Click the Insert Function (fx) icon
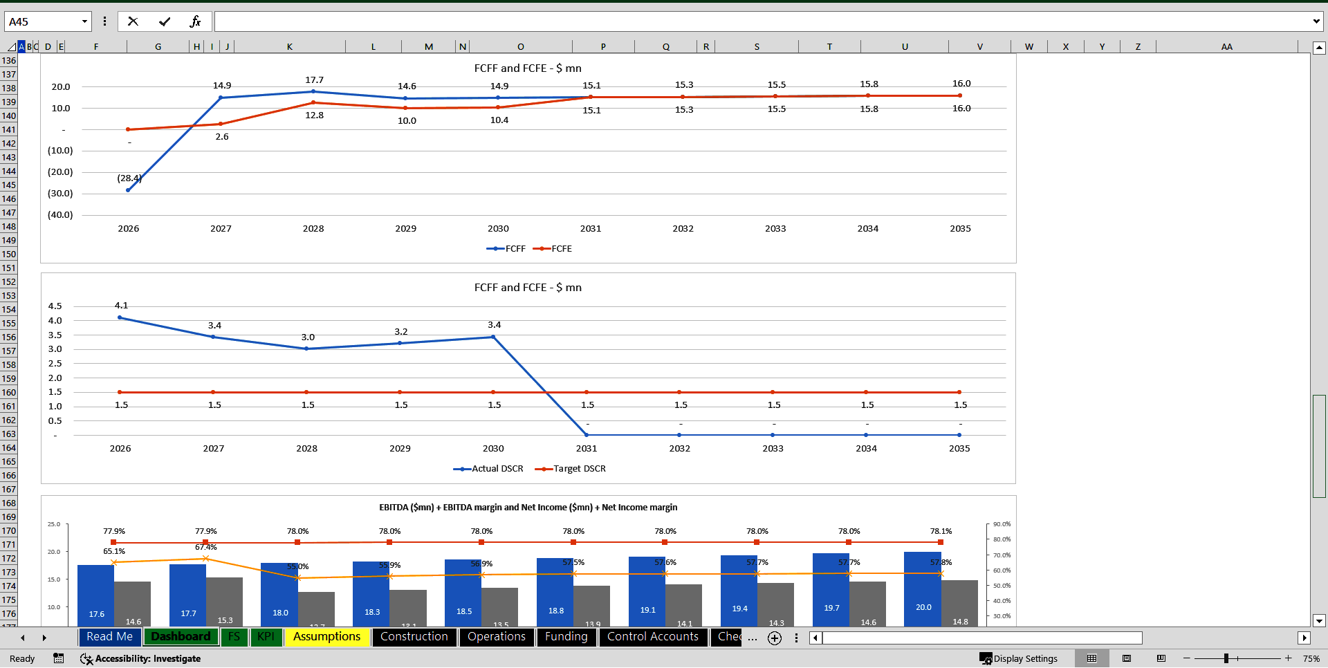 196,21
